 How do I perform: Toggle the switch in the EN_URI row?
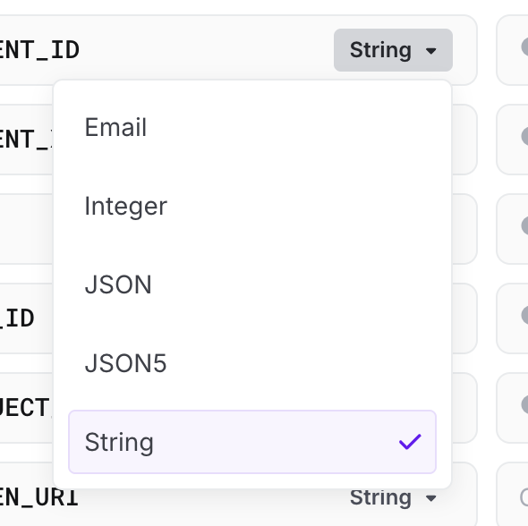[524, 497]
